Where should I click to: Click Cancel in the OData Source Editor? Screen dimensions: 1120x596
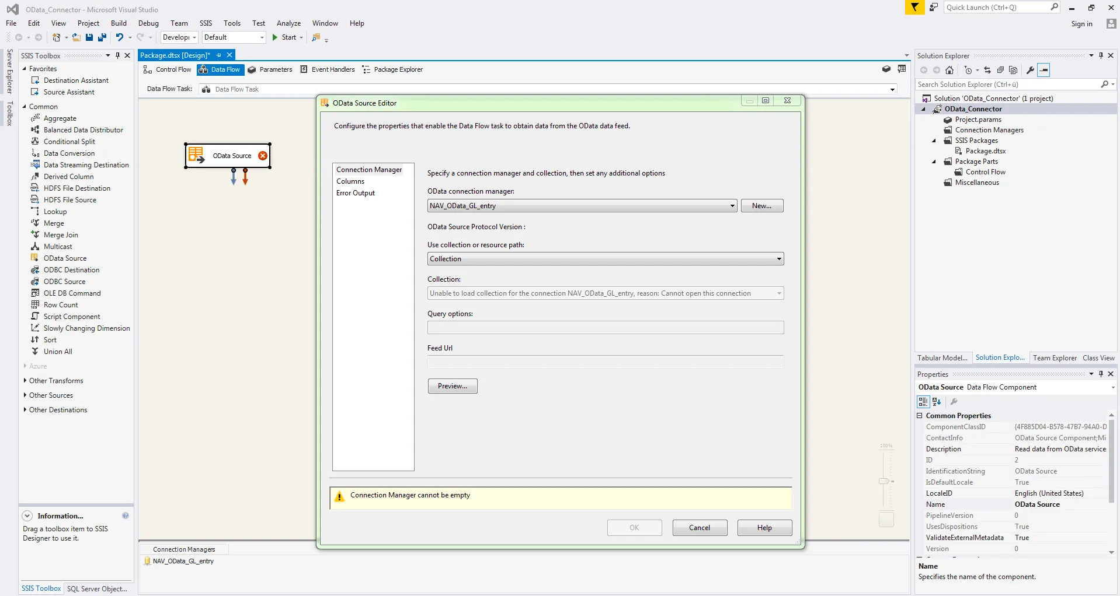tap(700, 528)
